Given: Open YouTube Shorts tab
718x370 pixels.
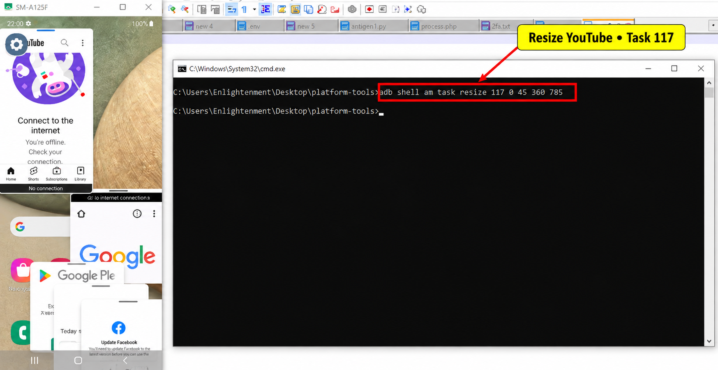Looking at the screenshot, I should [x=33, y=174].
